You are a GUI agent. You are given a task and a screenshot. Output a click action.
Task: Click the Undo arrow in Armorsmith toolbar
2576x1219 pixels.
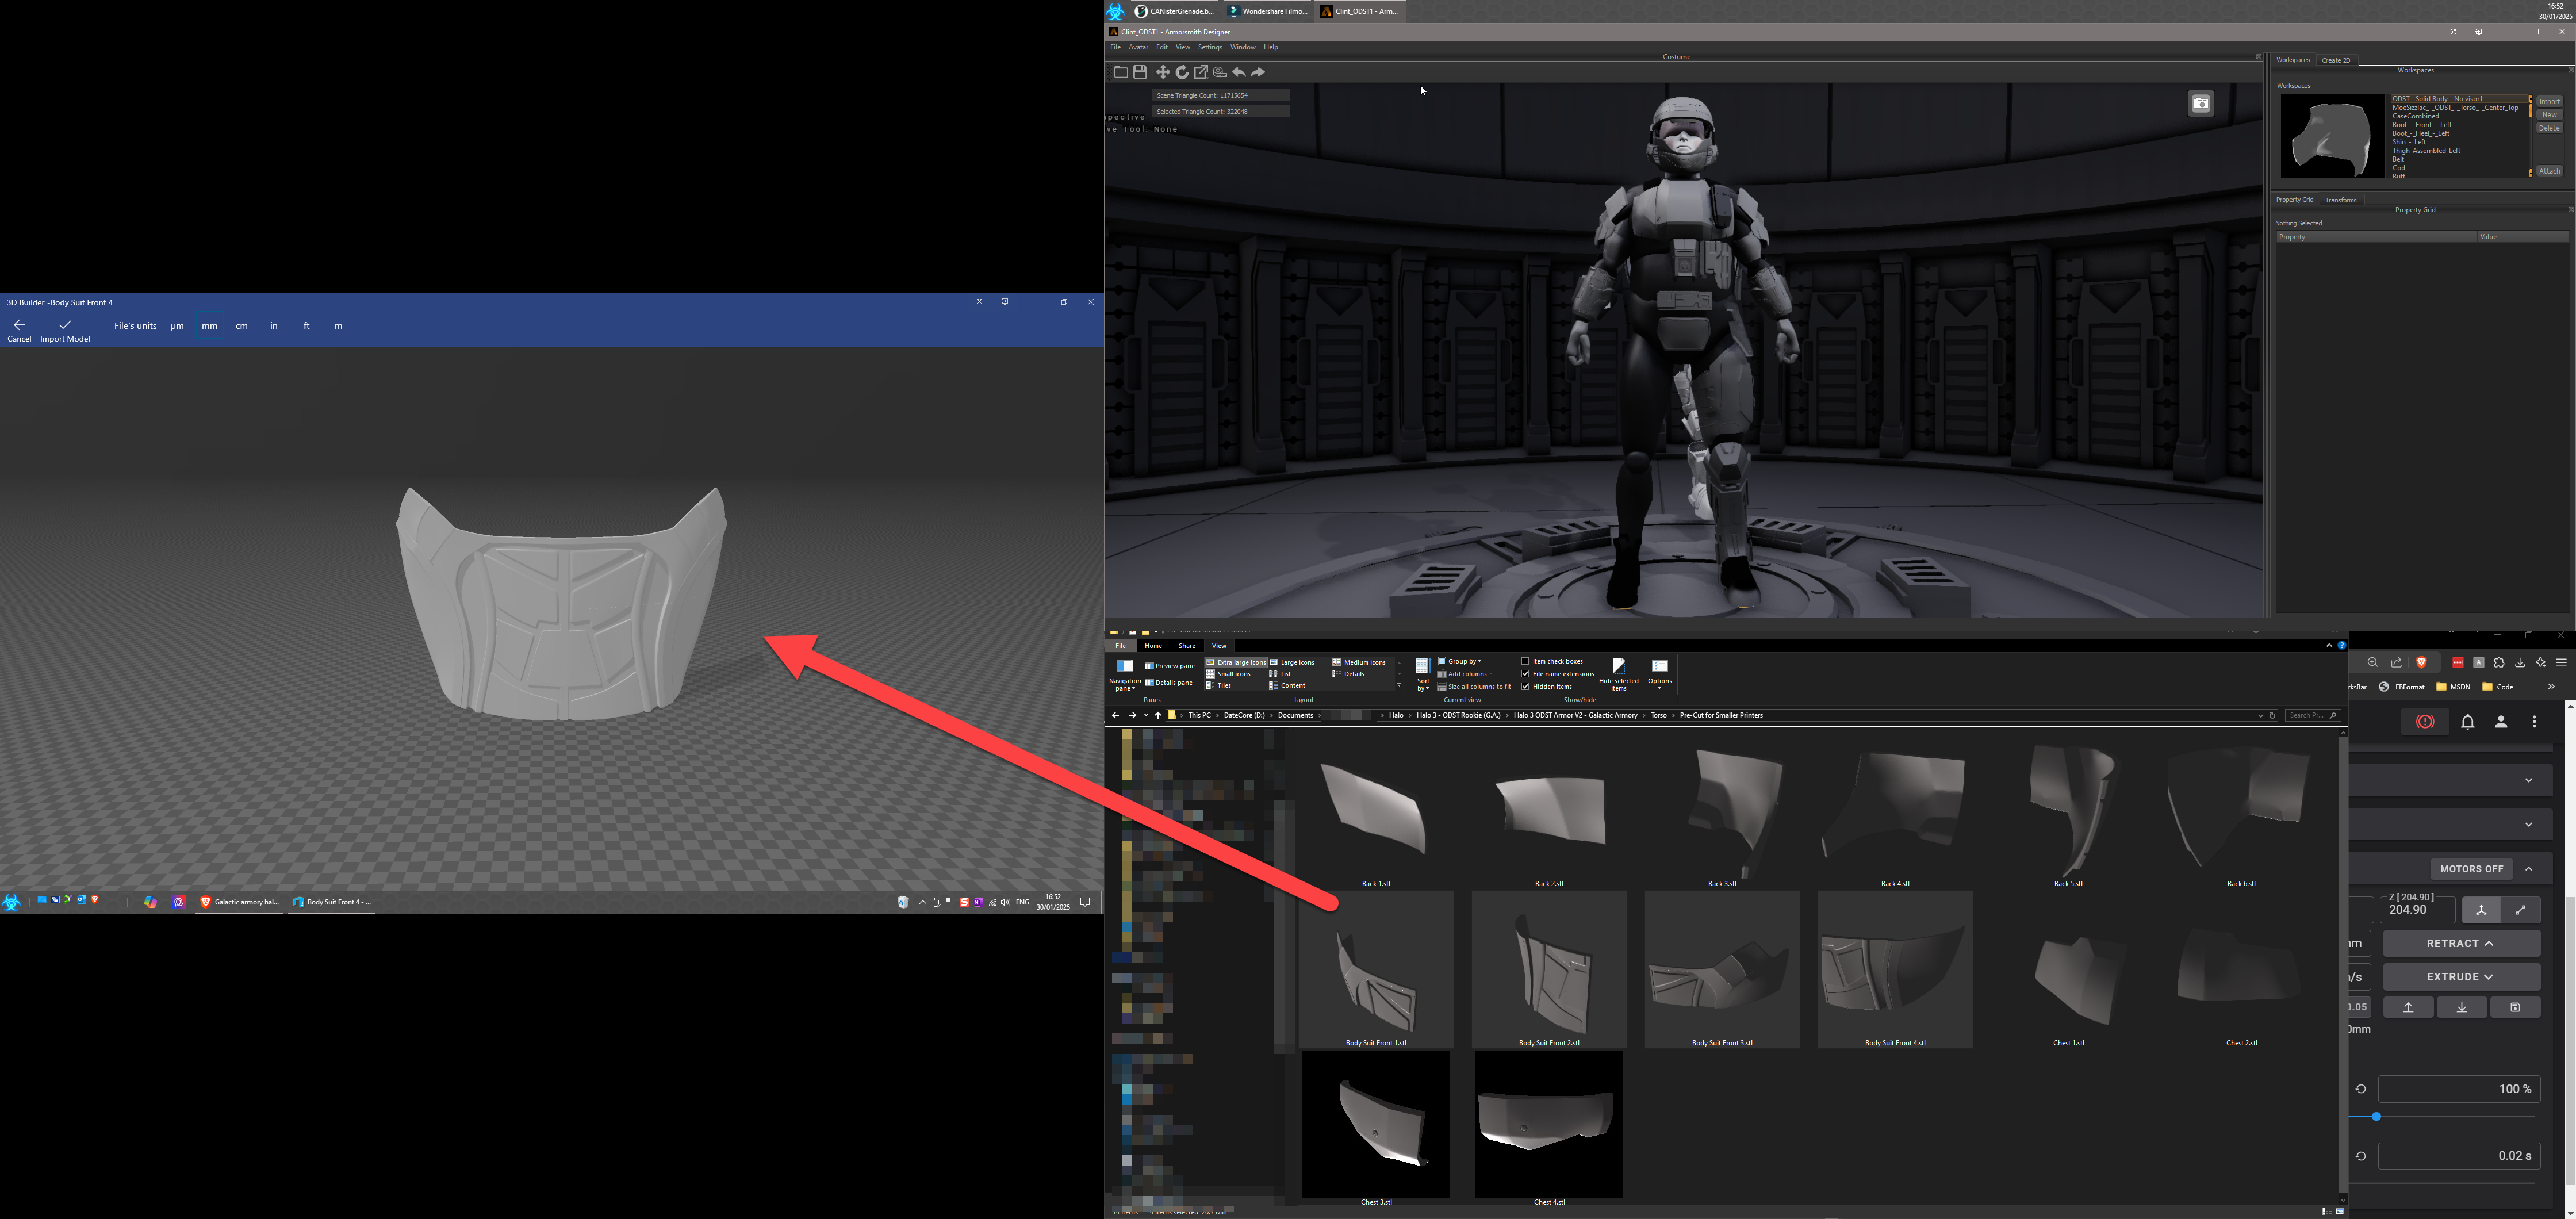[1239, 72]
